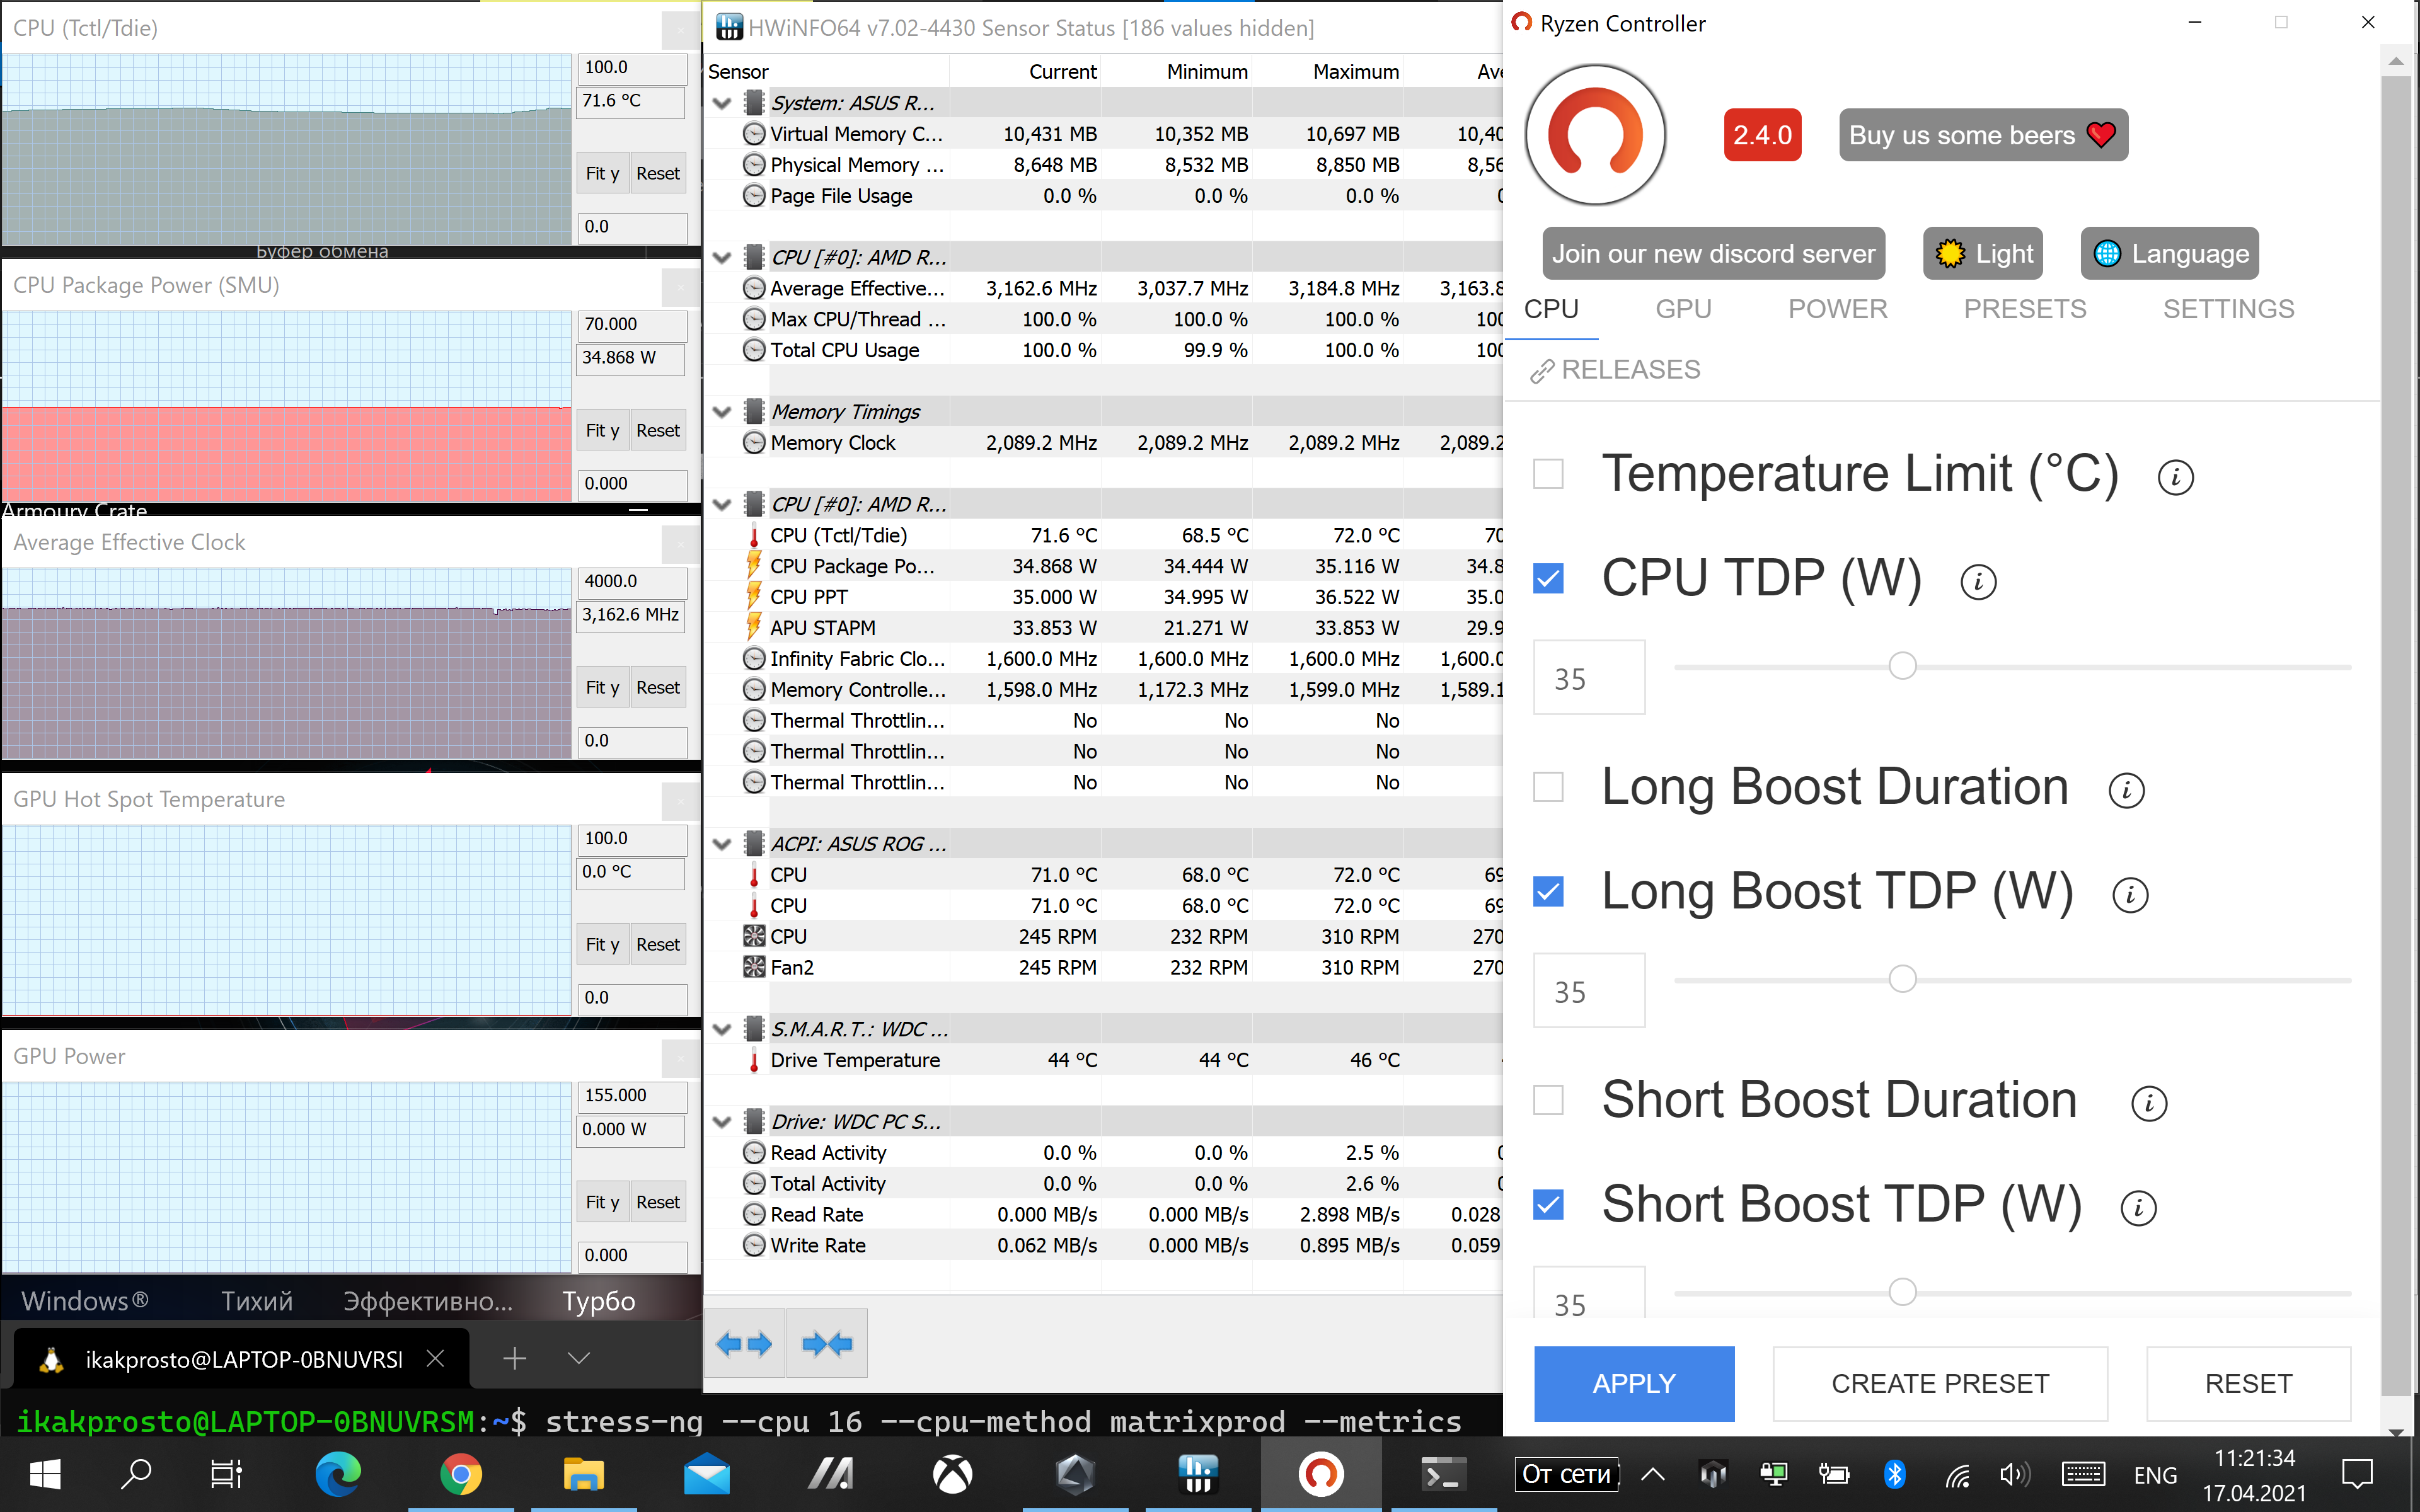The height and width of the screenshot is (1512, 2420).
Task: Click Buy us some beers button
Action: 1983,135
